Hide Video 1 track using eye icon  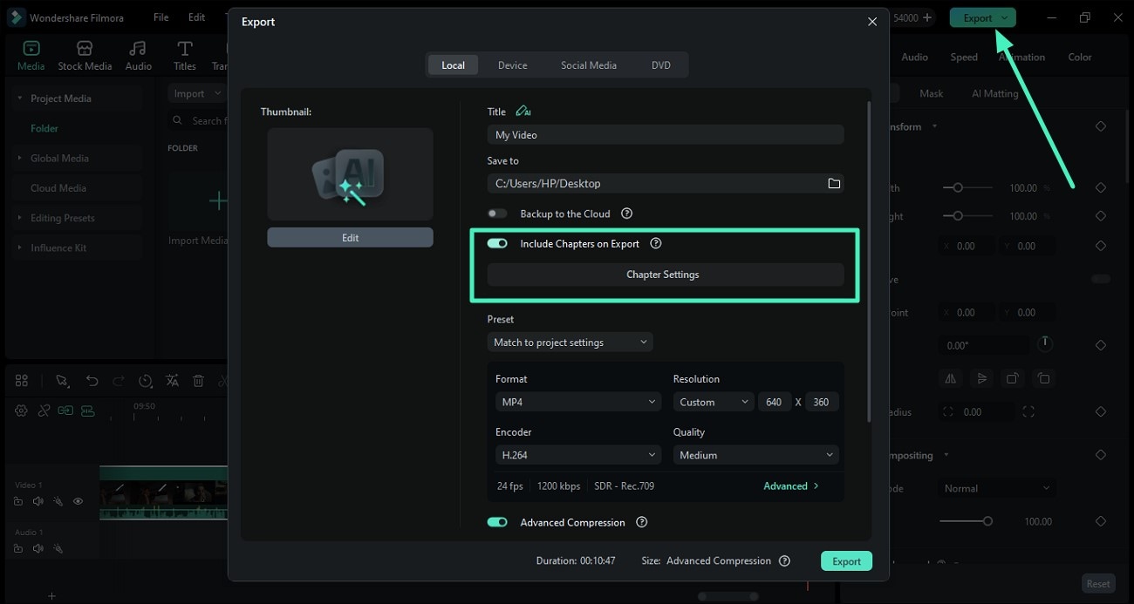(79, 501)
